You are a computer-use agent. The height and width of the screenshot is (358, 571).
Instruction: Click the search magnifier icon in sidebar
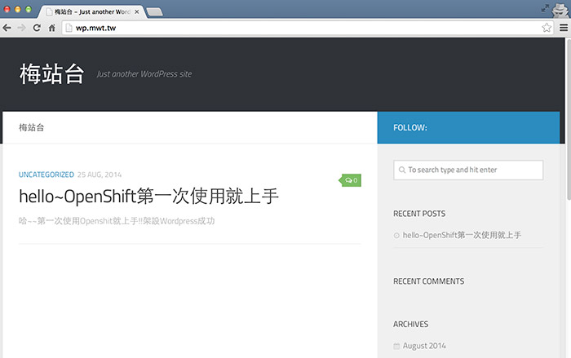coord(401,170)
